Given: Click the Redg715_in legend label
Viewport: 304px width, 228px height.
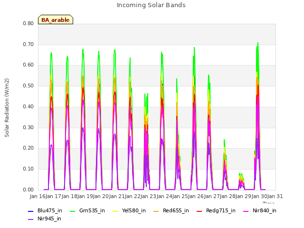Looking at the screenshot, I should point(221,210).
